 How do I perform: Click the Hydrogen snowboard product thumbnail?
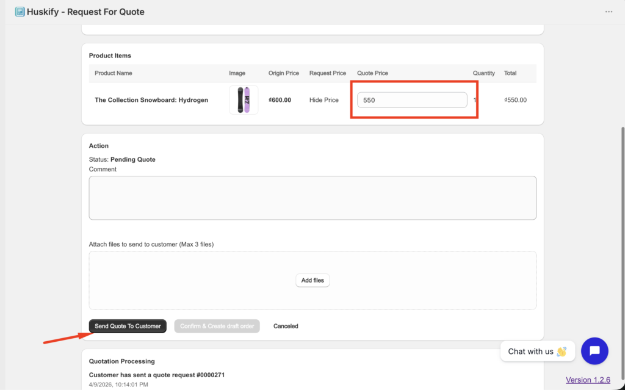click(x=244, y=100)
